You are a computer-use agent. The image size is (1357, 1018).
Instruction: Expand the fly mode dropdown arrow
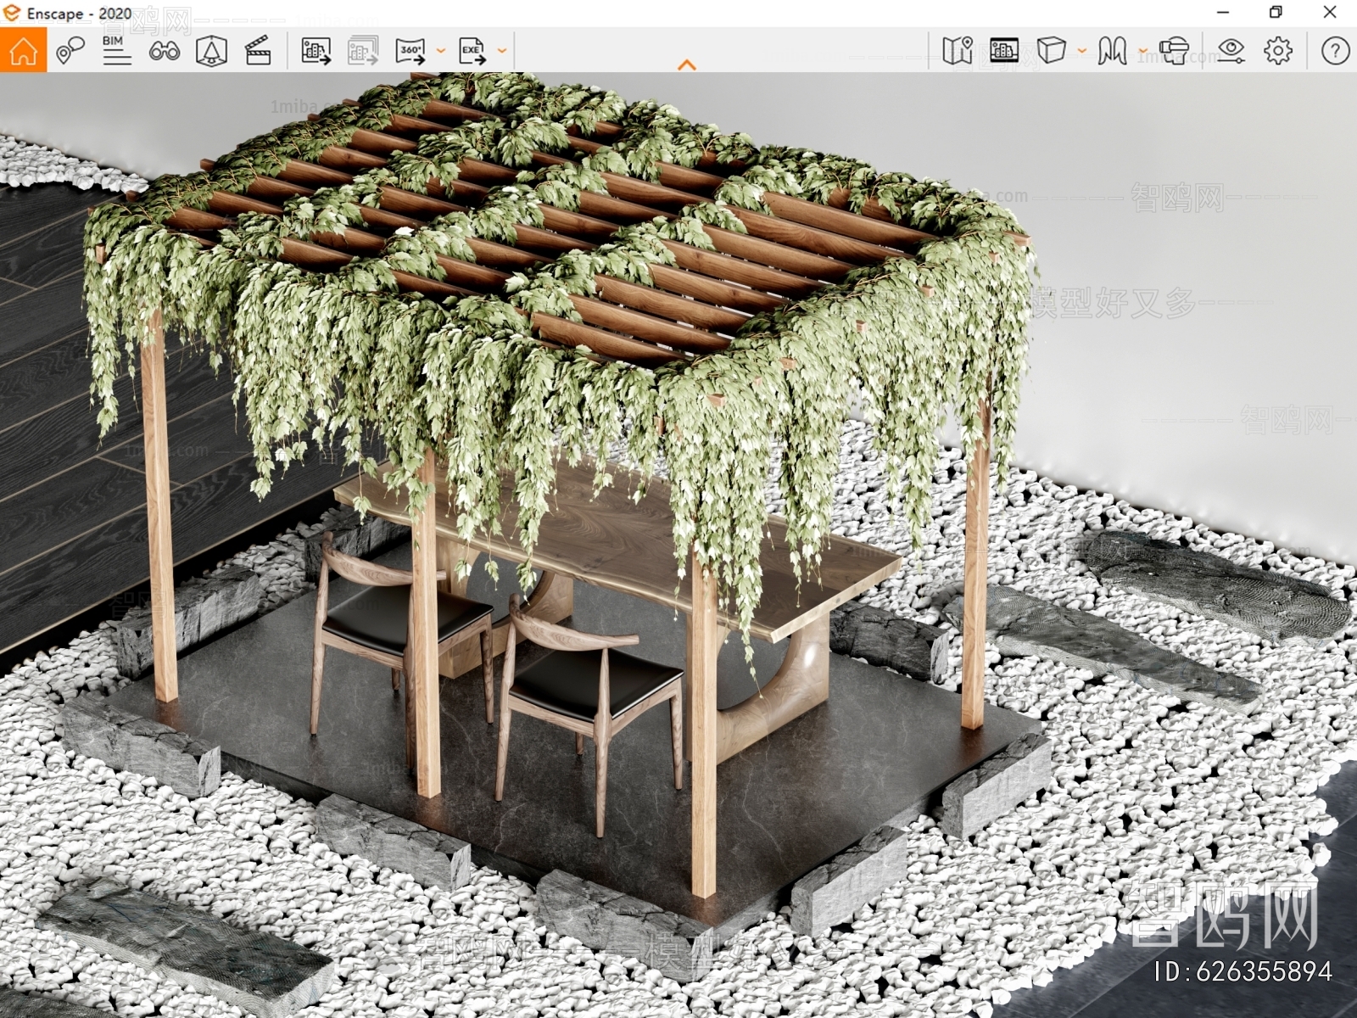(x=1143, y=51)
